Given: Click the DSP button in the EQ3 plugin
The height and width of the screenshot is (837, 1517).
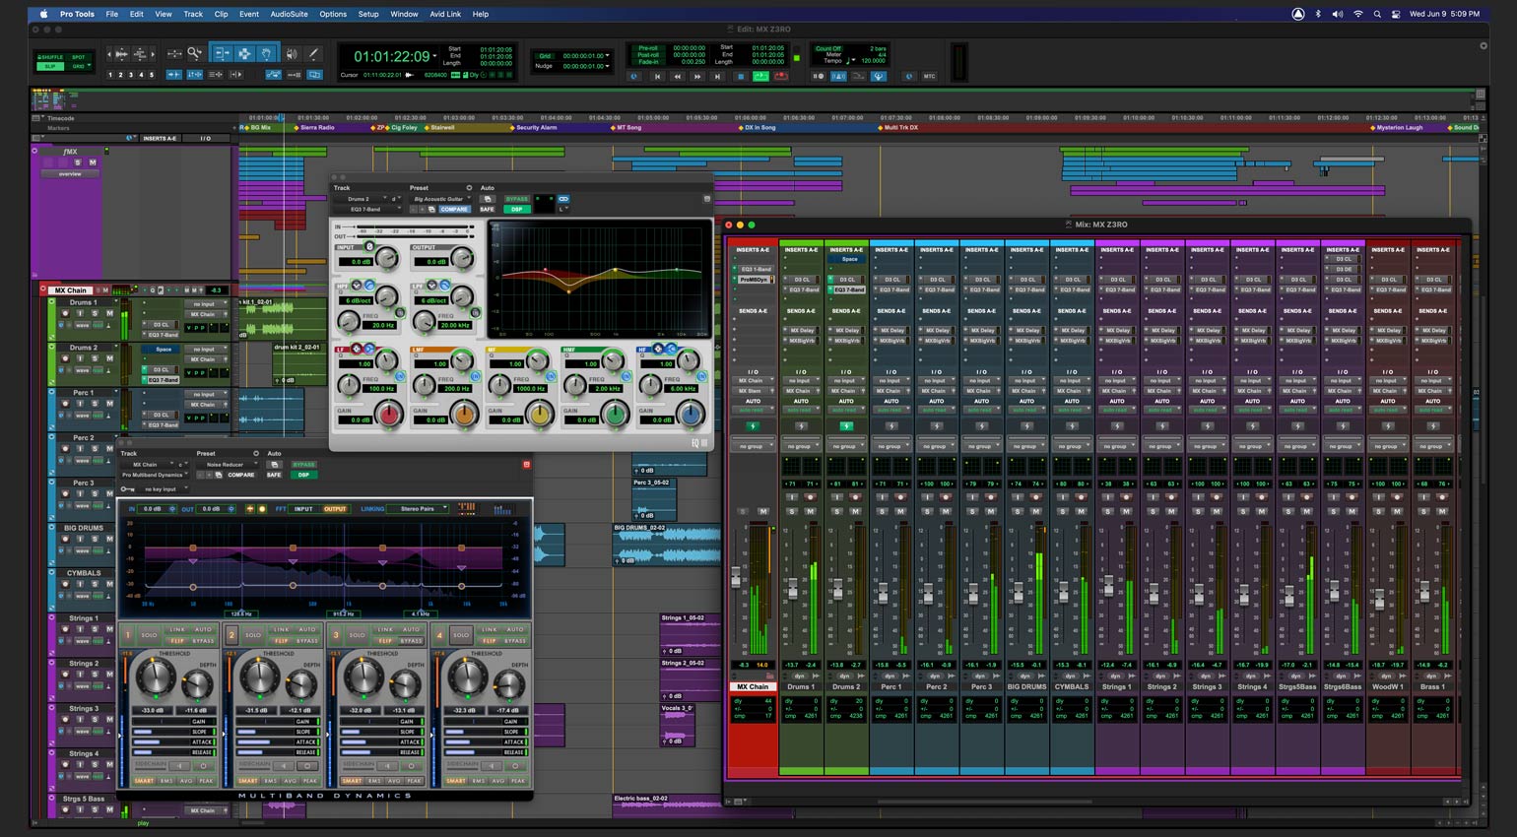Looking at the screenshot, I should coord(517,210).
